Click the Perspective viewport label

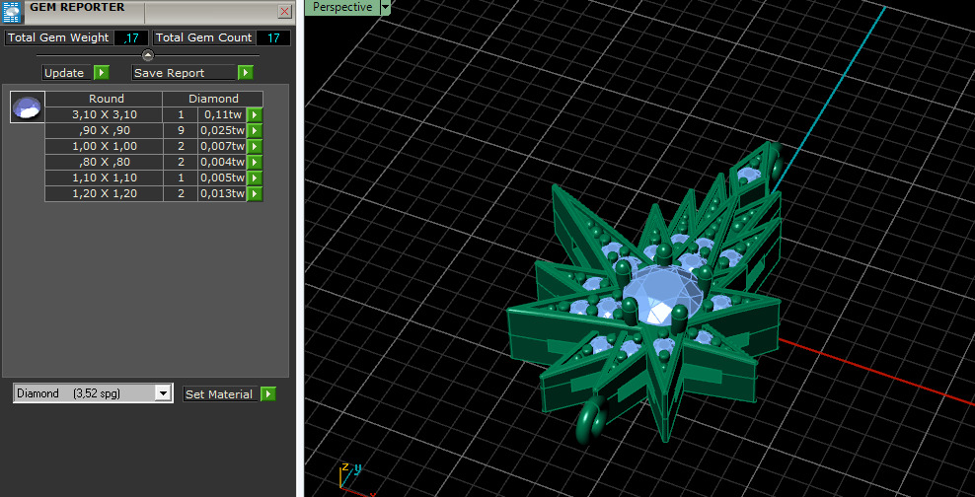pos(342,7)
